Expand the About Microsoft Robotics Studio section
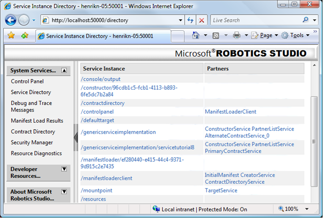Screen dimensions: 323x218 [64, 192]
